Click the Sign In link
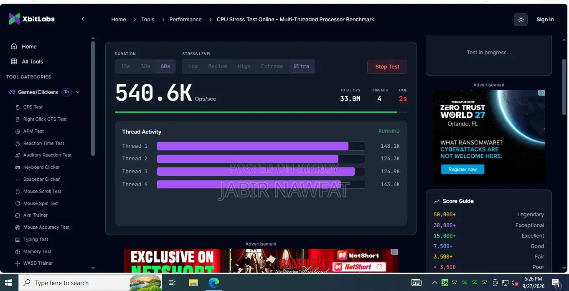The width and height of the screenshot is (569, 291). click(x=545, y=20)
